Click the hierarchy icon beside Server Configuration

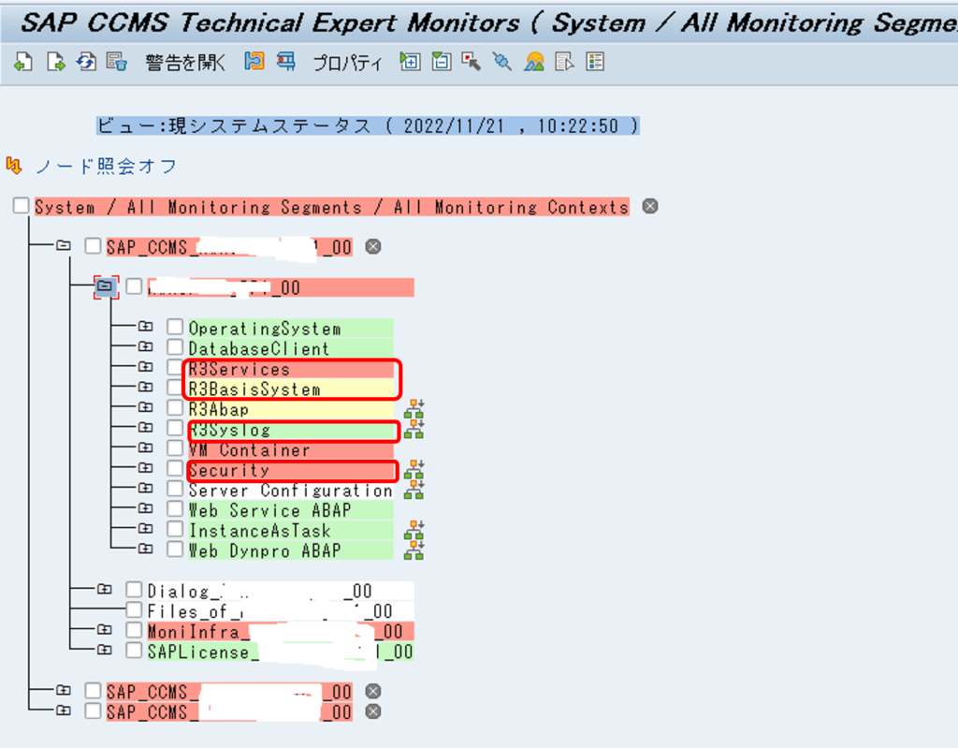(x=414, y=490)
